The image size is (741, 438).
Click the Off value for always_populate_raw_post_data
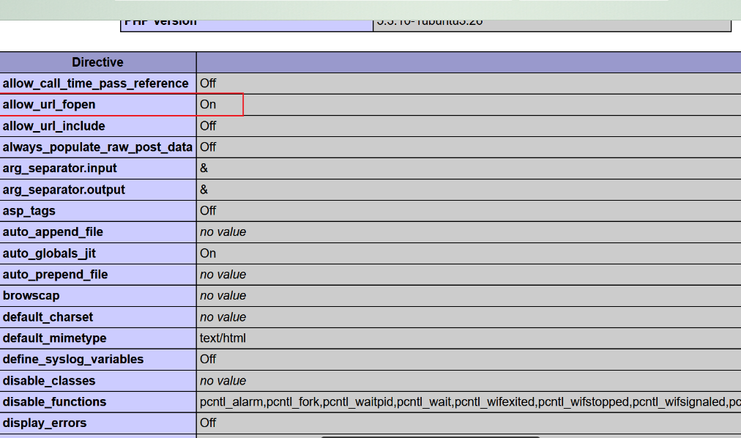pos(208,147)
